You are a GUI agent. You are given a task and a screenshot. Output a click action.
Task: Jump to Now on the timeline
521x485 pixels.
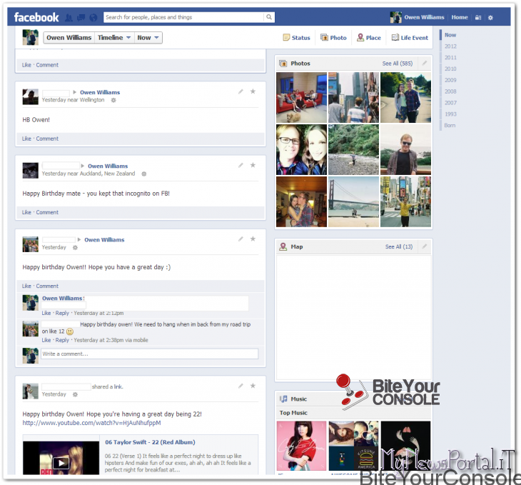[x=450, y=35]
